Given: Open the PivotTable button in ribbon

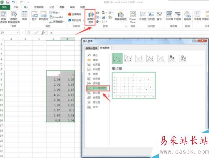Looking at the screenshot, I should pos(3,17).
